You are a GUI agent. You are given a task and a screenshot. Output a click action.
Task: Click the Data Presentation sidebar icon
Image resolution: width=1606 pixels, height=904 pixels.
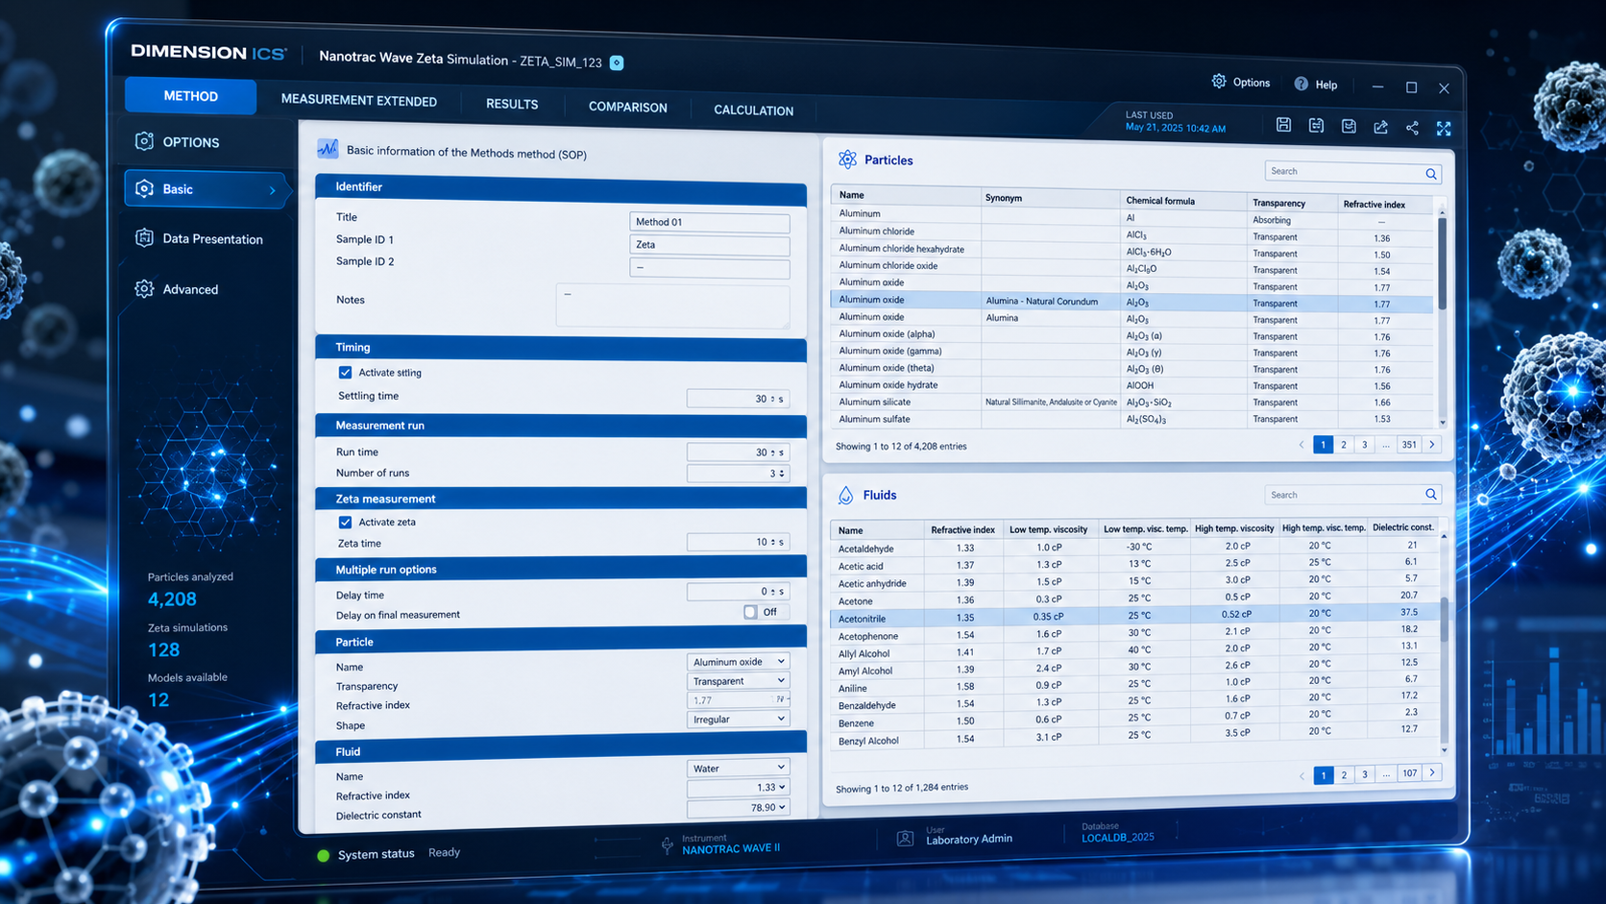tap(144, 238)
